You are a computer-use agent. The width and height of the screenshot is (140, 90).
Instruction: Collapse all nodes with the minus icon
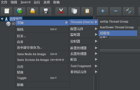(115, 11)
